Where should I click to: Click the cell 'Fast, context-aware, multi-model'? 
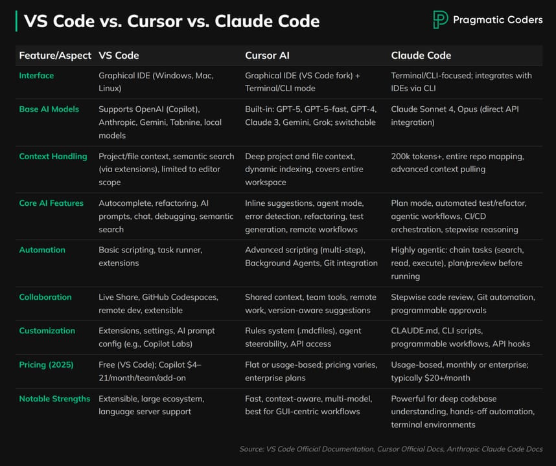308,405
